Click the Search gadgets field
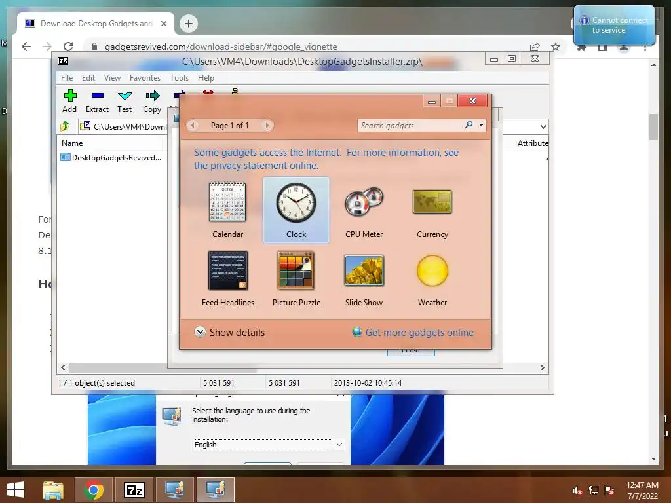Screen dimensions: 671x503 coord(411,125)
